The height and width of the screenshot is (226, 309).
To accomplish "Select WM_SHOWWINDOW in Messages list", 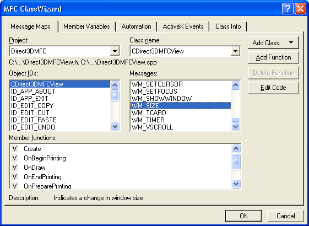I will coord(181,99).
